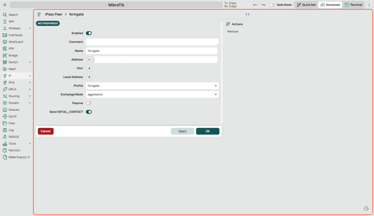Screen dimensions: 374x216
Task: Switch to Quick Set tab
Action: (306, 5)
